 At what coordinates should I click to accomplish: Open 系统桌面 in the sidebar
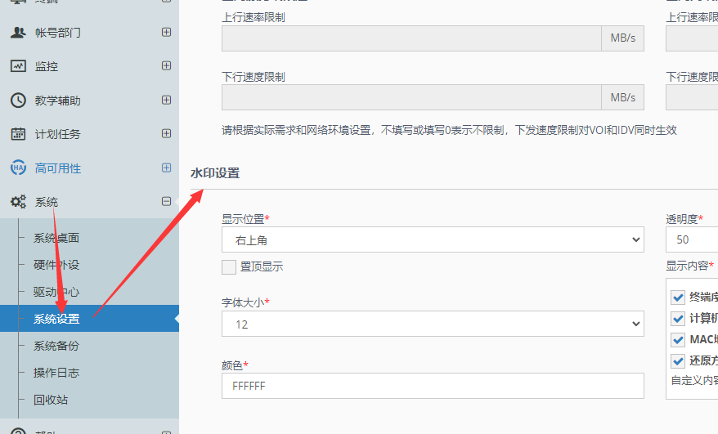[x=56, y=239]
